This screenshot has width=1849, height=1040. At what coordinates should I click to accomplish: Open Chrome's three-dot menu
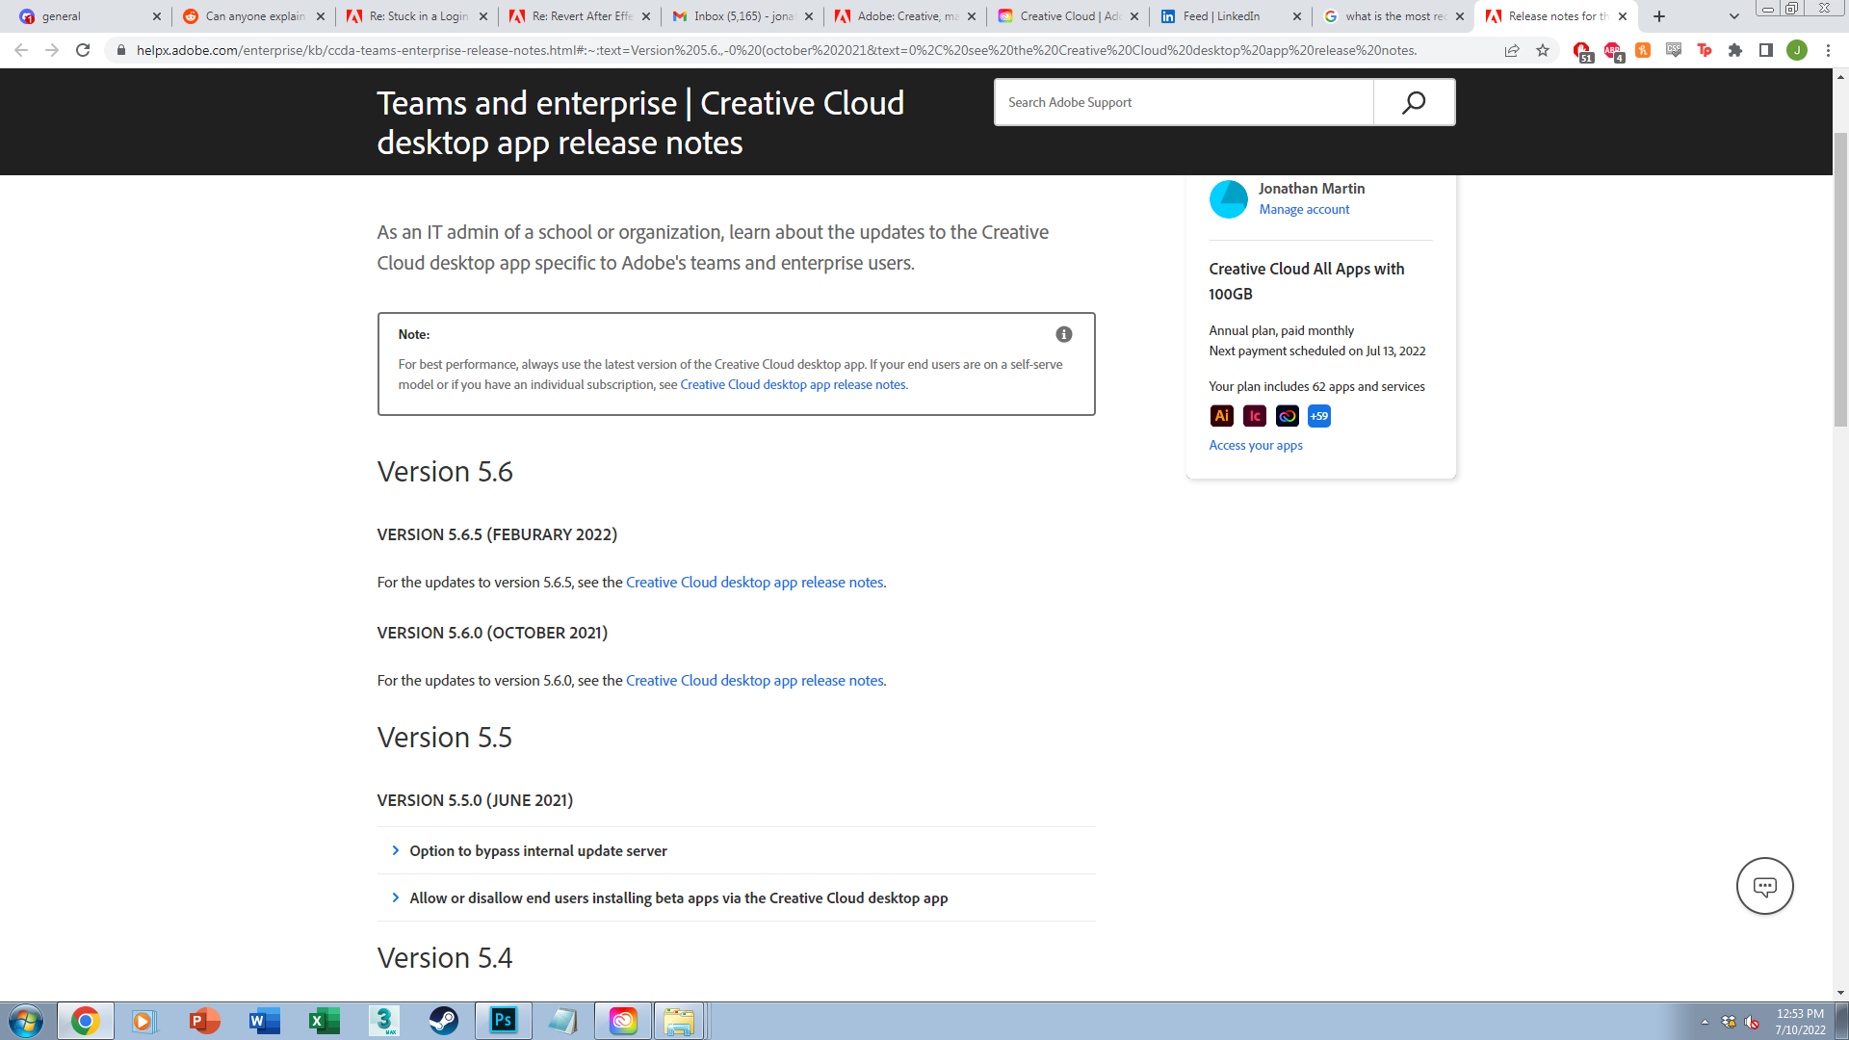coord(1829,50)
